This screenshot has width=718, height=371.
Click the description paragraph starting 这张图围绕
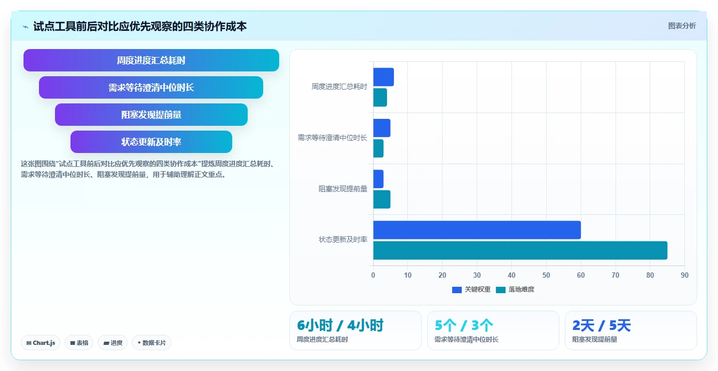[148, 169]
